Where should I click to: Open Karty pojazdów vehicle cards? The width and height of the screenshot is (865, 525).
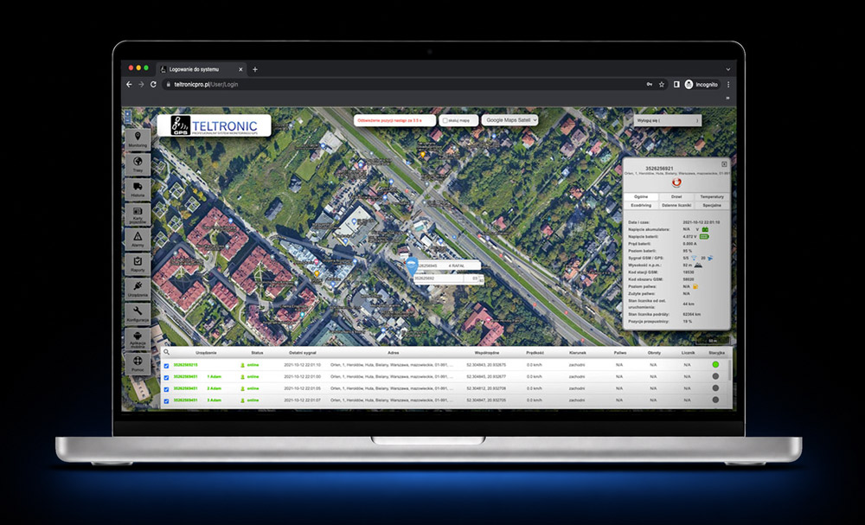point(138,214)
